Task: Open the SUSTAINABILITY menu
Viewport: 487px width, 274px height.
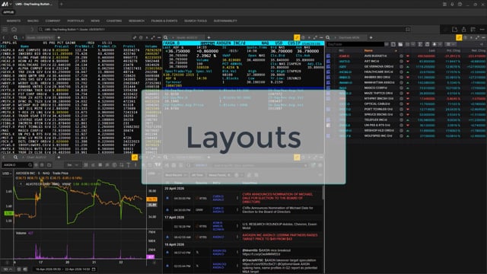Action: pos(225,21)
